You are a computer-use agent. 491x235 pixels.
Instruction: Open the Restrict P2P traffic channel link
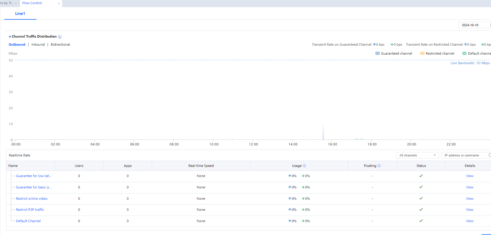coord(30,210)
